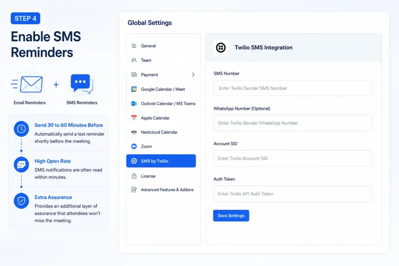This screenshot has height=266, width=399.
Task: Focus the Account SID input field
Action: [293, 158]
